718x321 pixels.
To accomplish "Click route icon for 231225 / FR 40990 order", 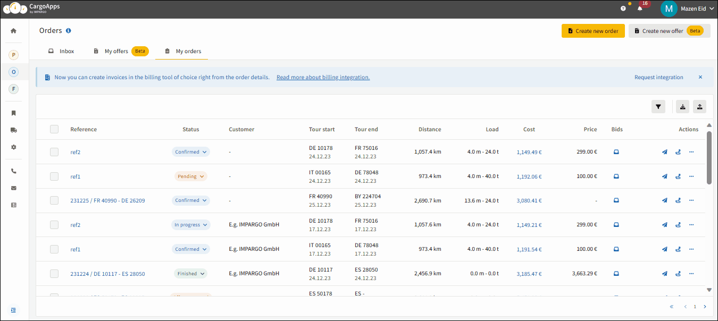I will [678, 201].
